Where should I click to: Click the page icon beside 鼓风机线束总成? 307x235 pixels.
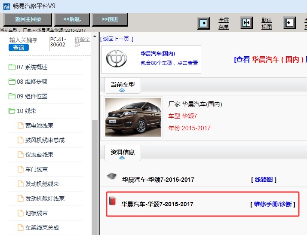[x=21, y=140]
